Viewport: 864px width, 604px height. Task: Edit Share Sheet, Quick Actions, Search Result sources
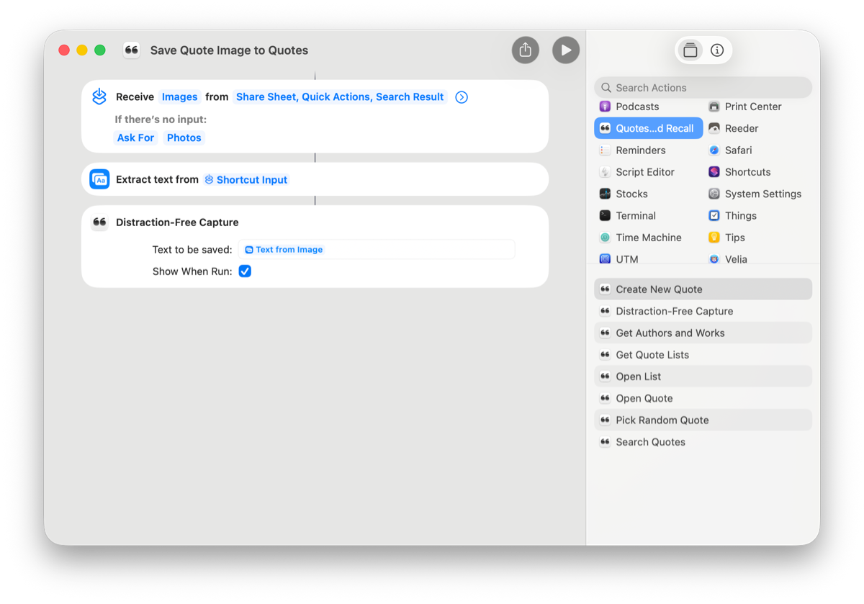click(x=340, y=97)
